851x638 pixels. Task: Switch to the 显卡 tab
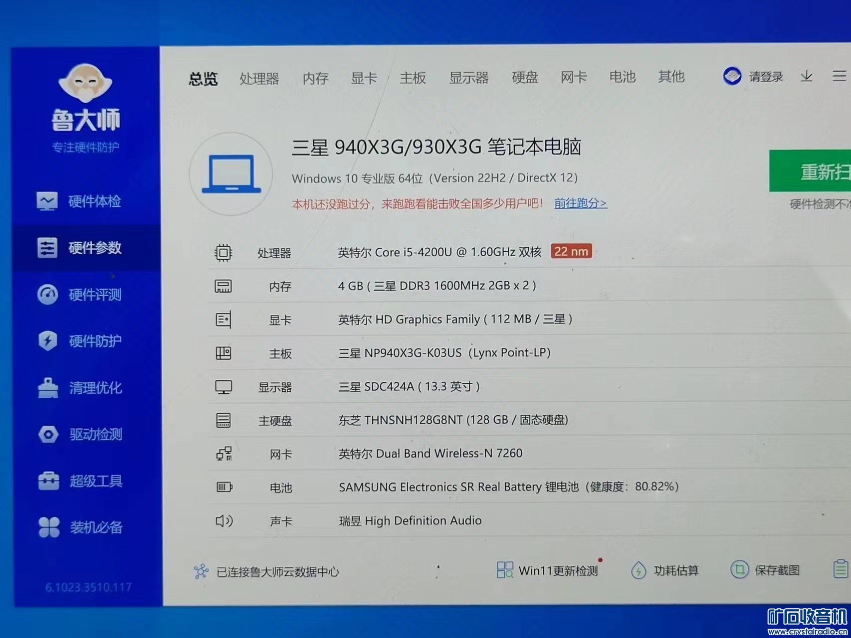pyautogui.click(x=364, y=78)
